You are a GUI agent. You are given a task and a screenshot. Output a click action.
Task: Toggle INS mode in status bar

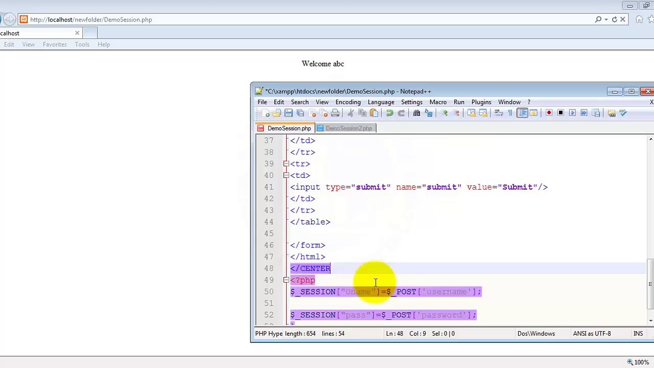click(638, 334)
